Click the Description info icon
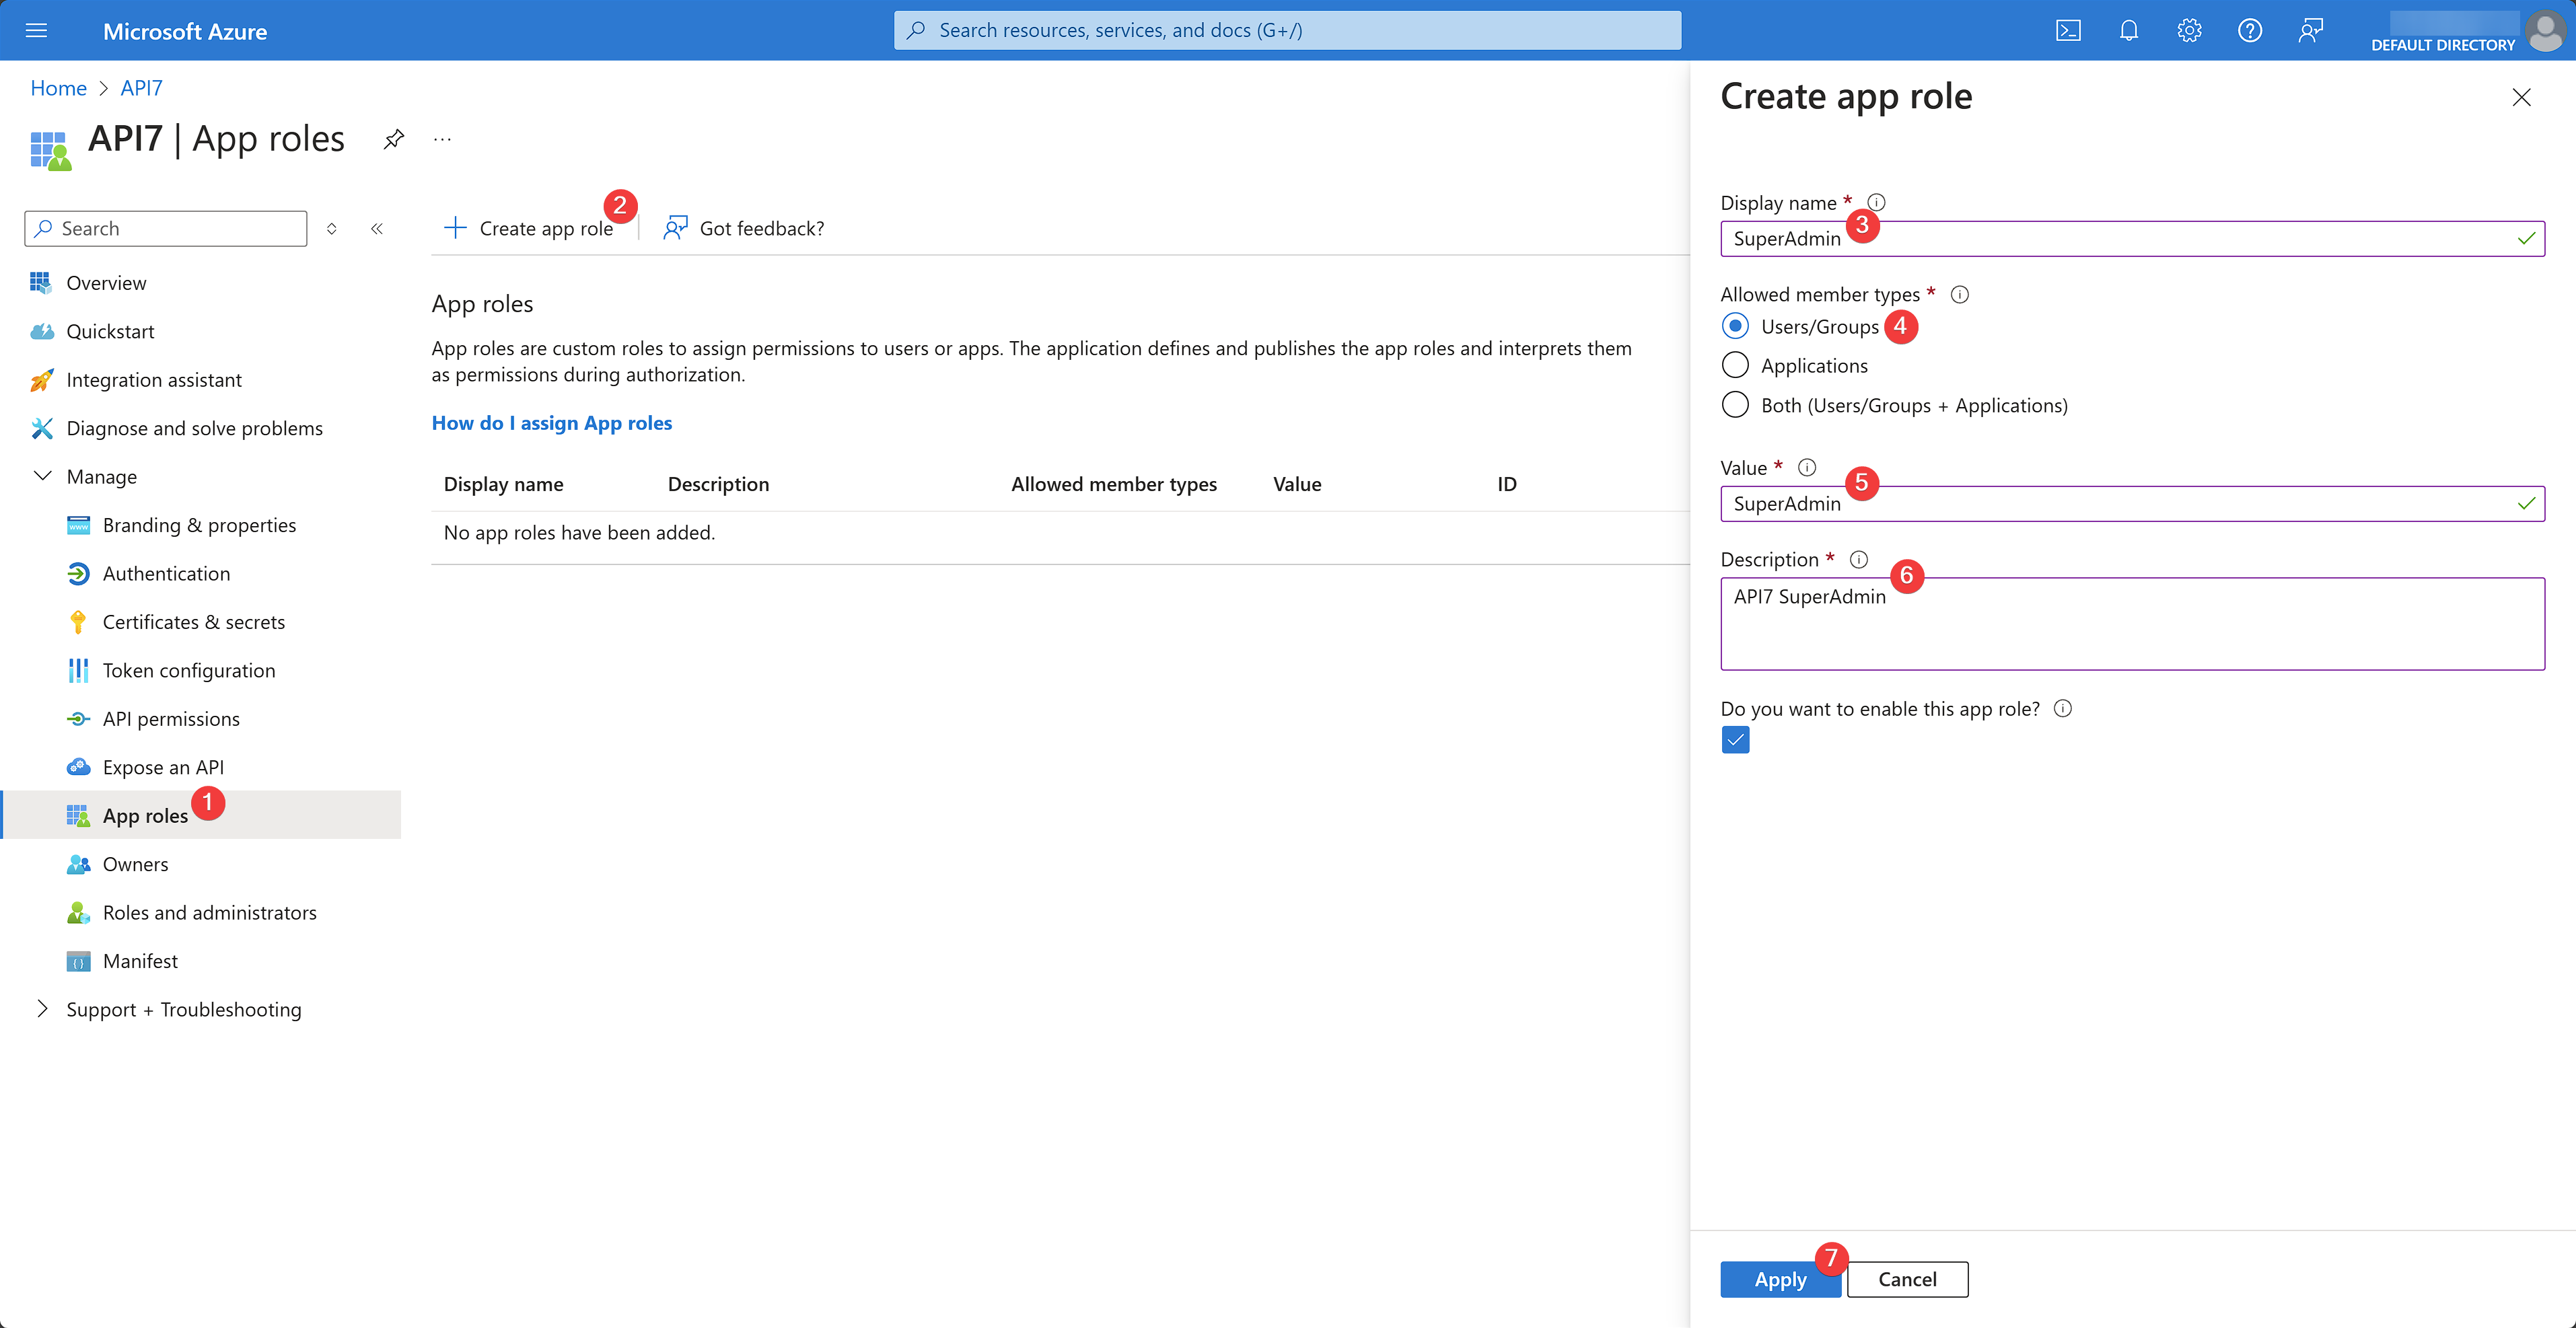This screenshot has width=2576, height=1328. pos(1859,559)
